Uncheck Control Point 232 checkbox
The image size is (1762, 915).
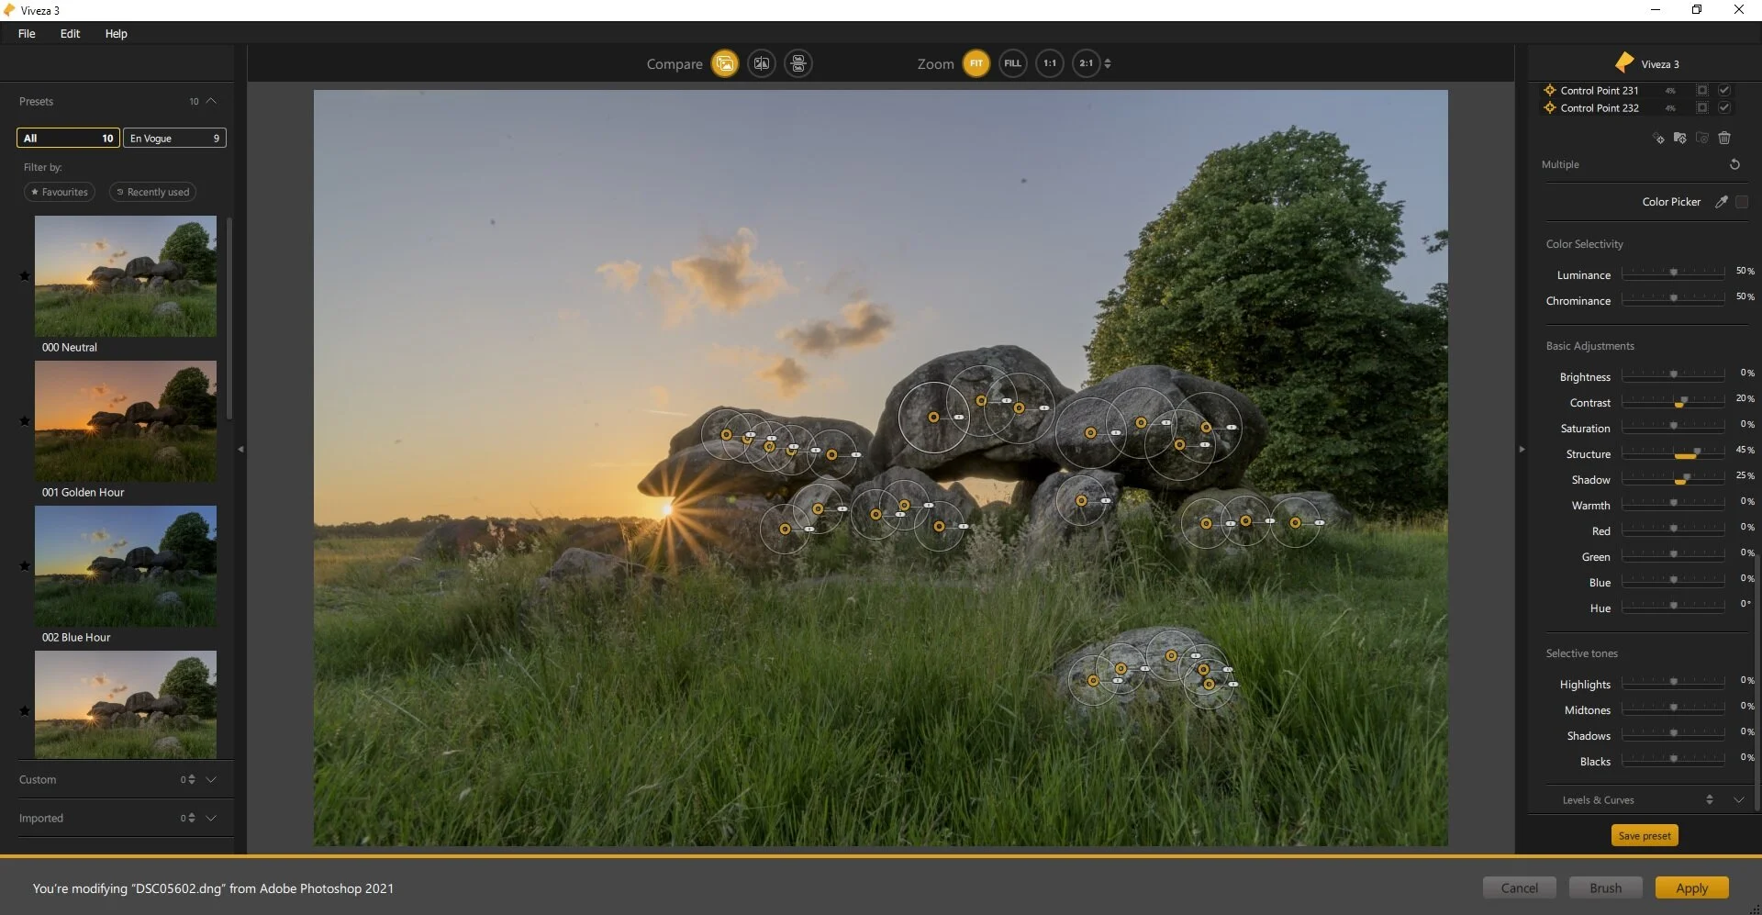pyautogui.click(x=1725, y=107)
